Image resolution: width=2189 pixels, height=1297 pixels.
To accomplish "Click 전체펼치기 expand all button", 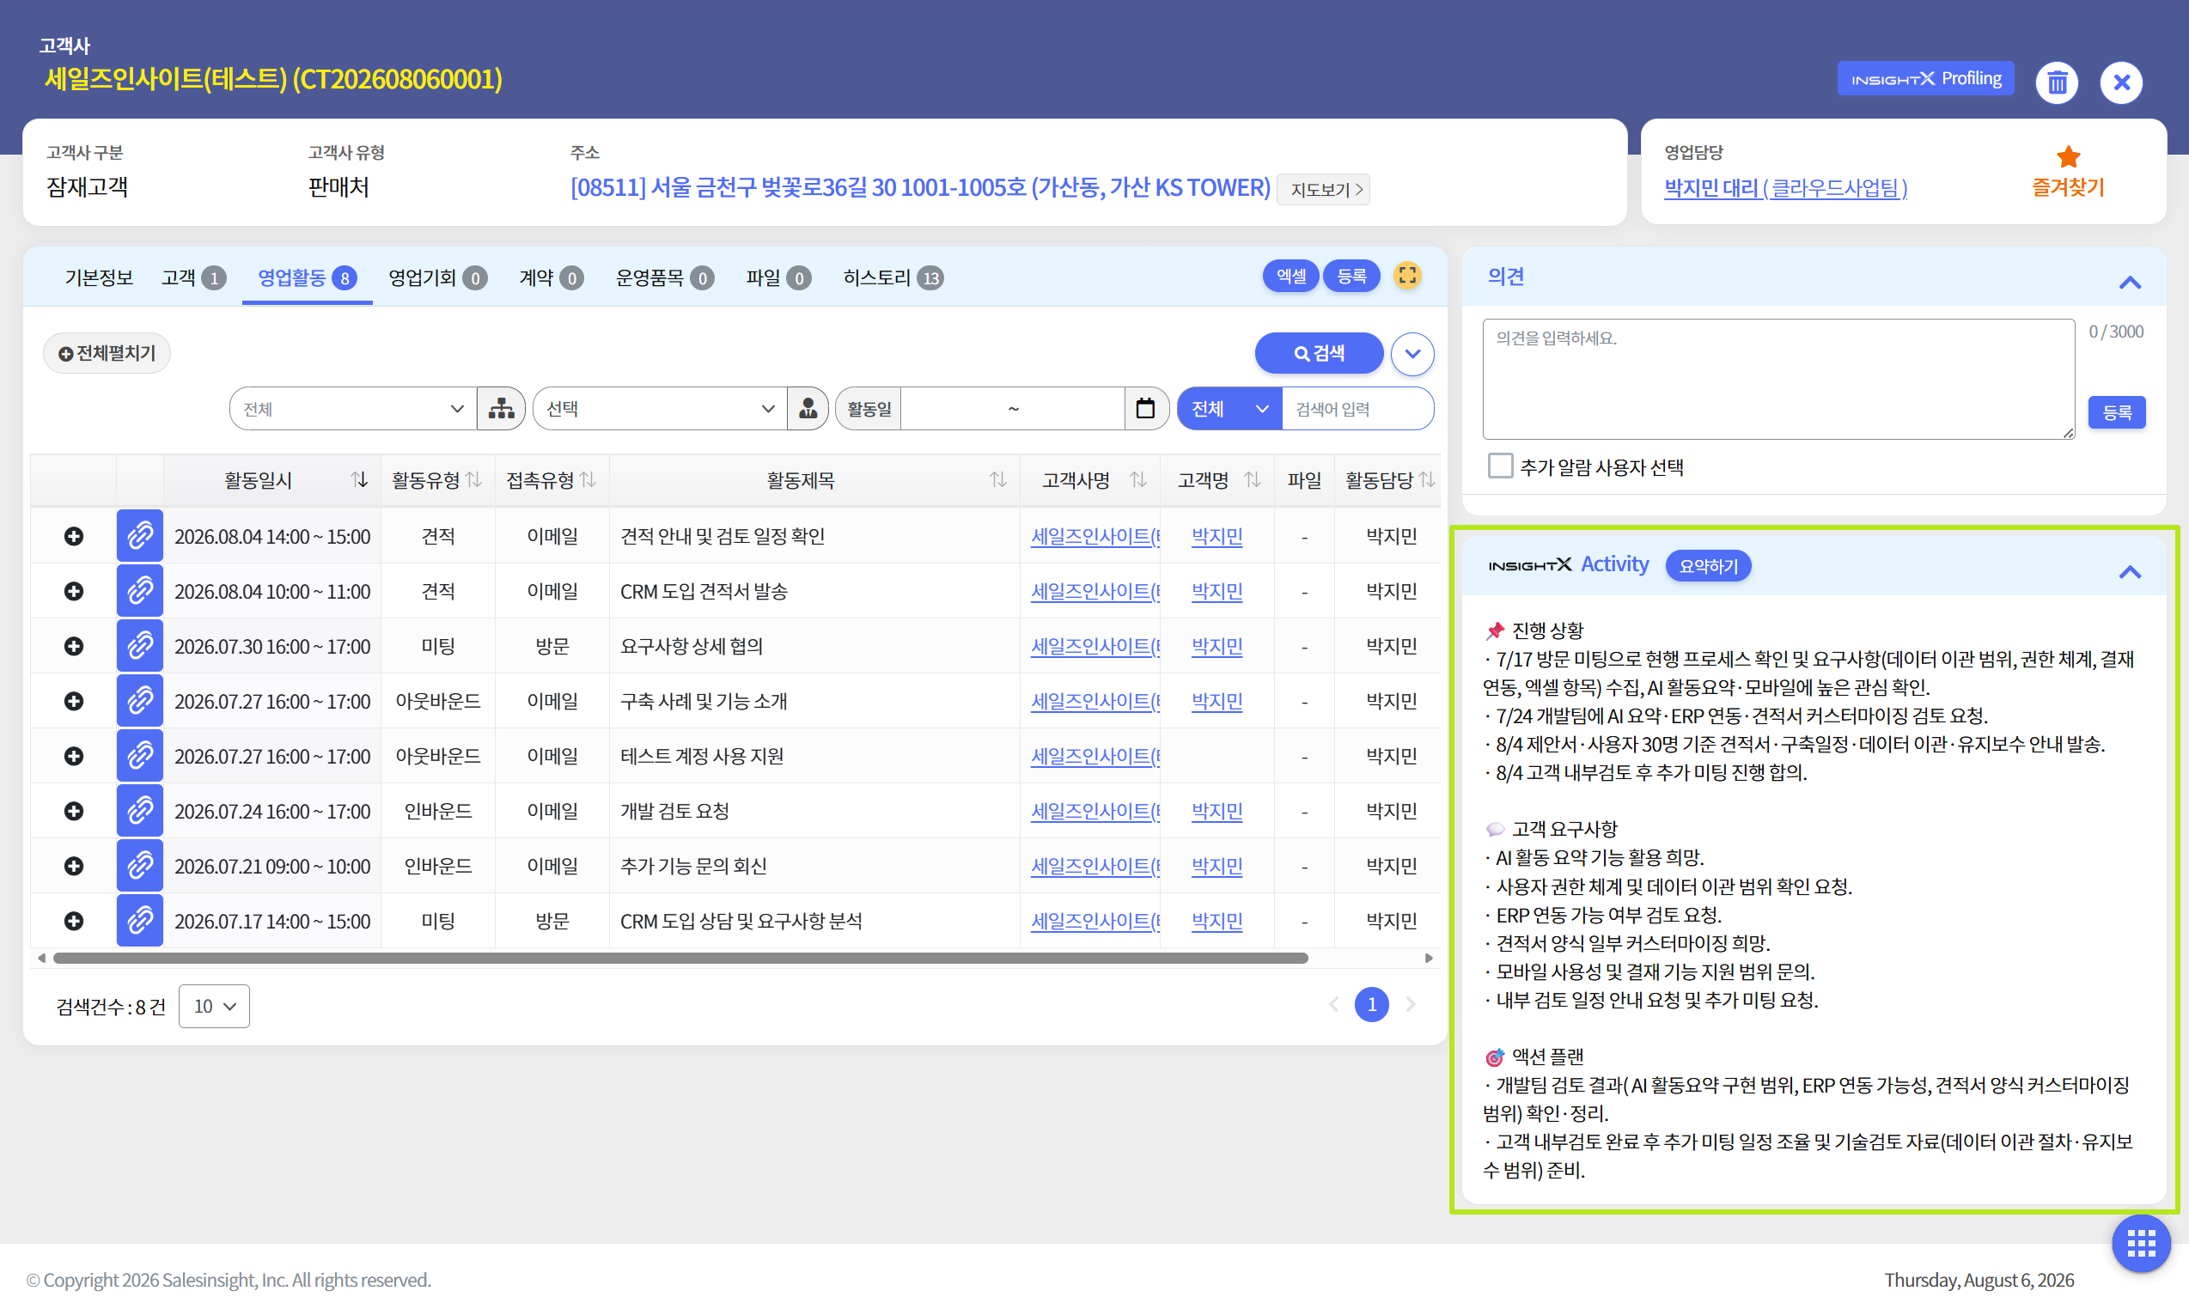I will (x=107, y=352).
